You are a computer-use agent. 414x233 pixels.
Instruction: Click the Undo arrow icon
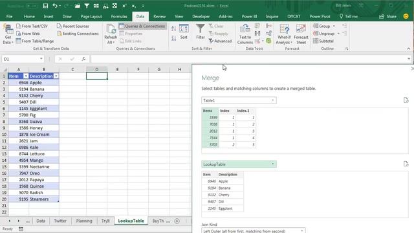pos(55,6)
